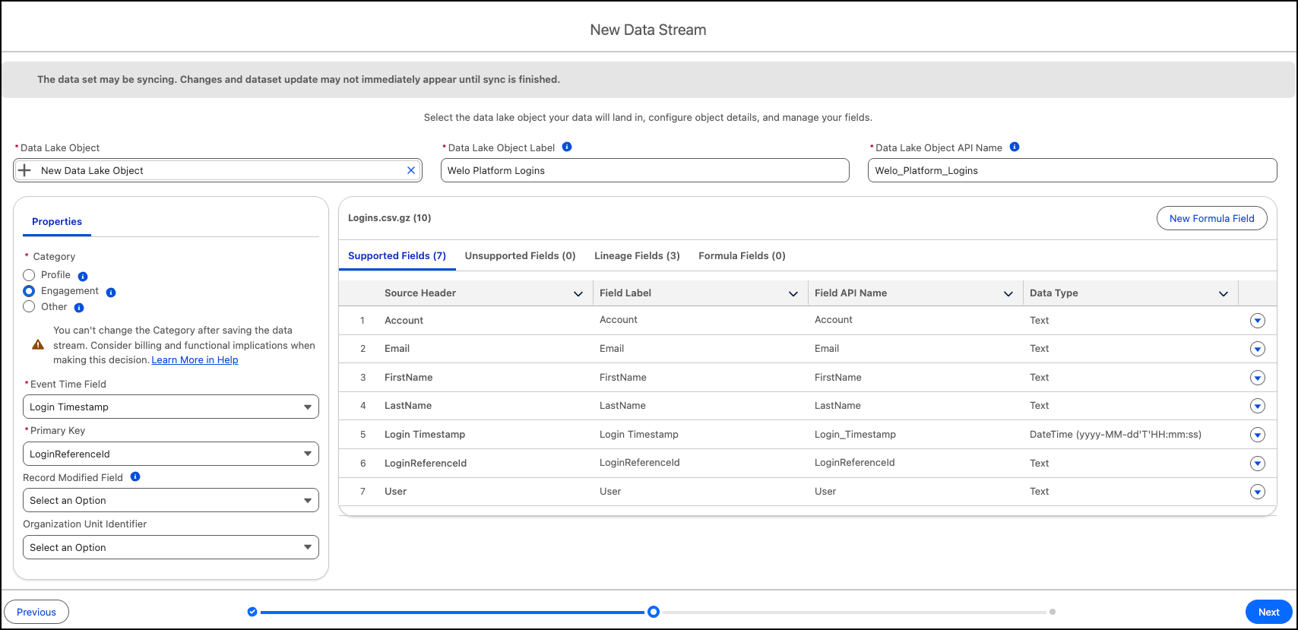Click the info icon beside Record Modified Field
The height and width of the screenshot is (630, 1298).
click(135, 477)
